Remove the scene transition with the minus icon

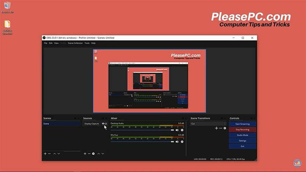coord(221,128)
